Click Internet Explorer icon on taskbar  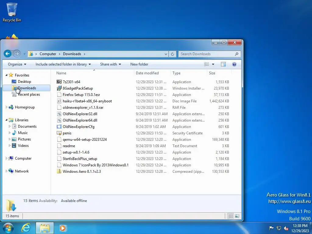(26, 228)
